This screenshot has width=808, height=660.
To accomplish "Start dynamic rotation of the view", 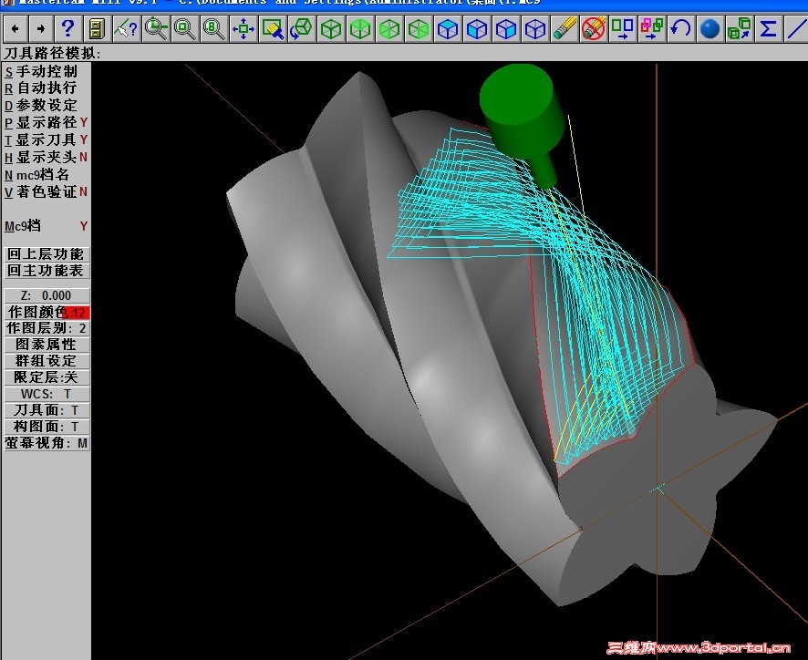I will click(302, 29).
